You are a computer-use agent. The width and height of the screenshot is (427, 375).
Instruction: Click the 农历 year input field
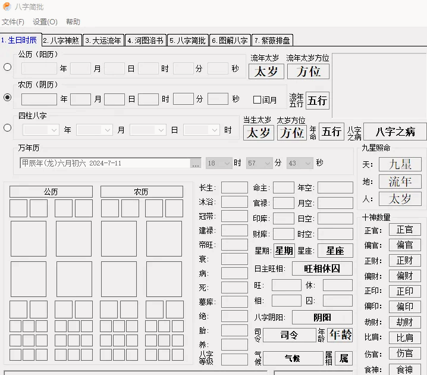(39, 99)
